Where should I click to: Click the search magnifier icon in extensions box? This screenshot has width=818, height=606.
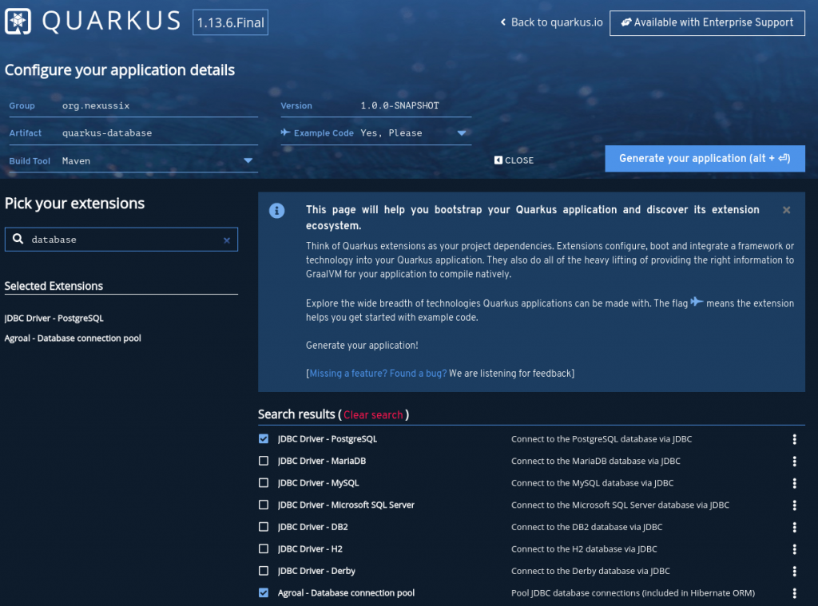18,239
